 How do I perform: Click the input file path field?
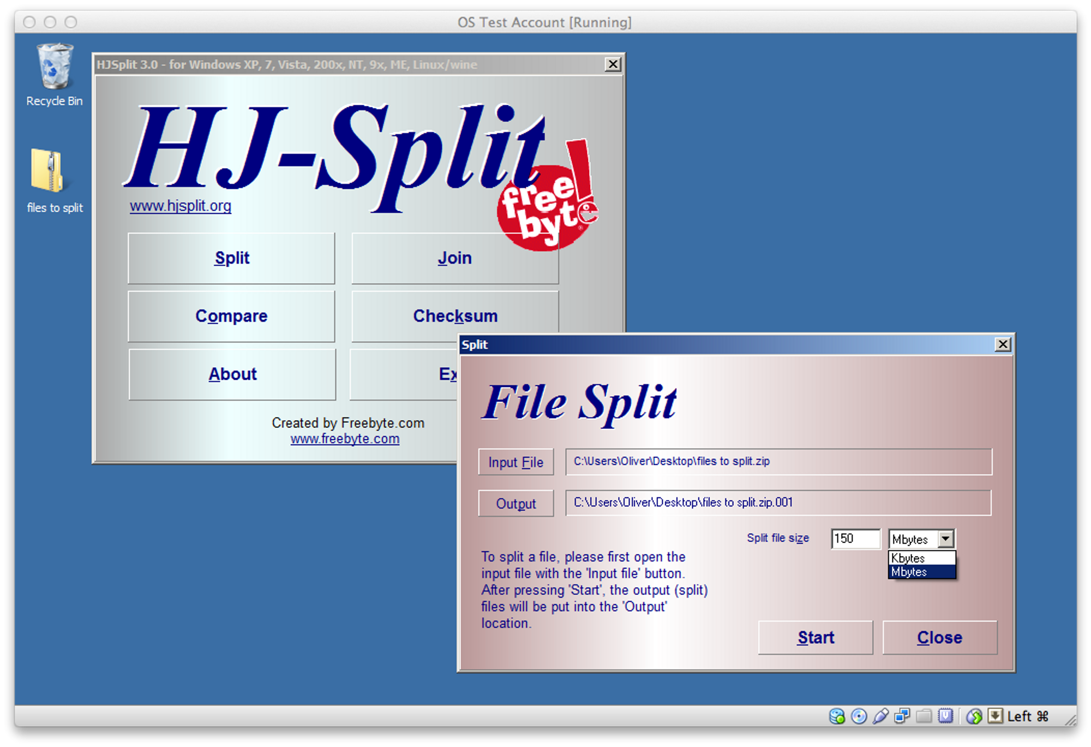pos(778,462)
